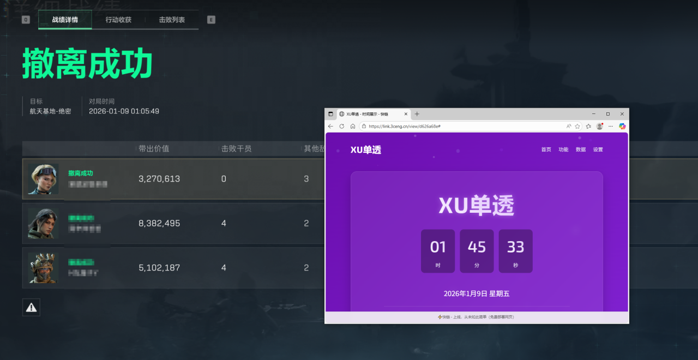Open Copilot from the browser toolbar
This screenshot has width=698, height=360.
622,126
